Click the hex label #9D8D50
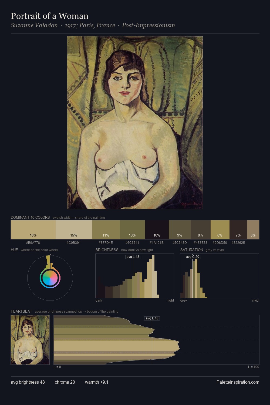Screen dimensions: 270x405 (220, 243)
